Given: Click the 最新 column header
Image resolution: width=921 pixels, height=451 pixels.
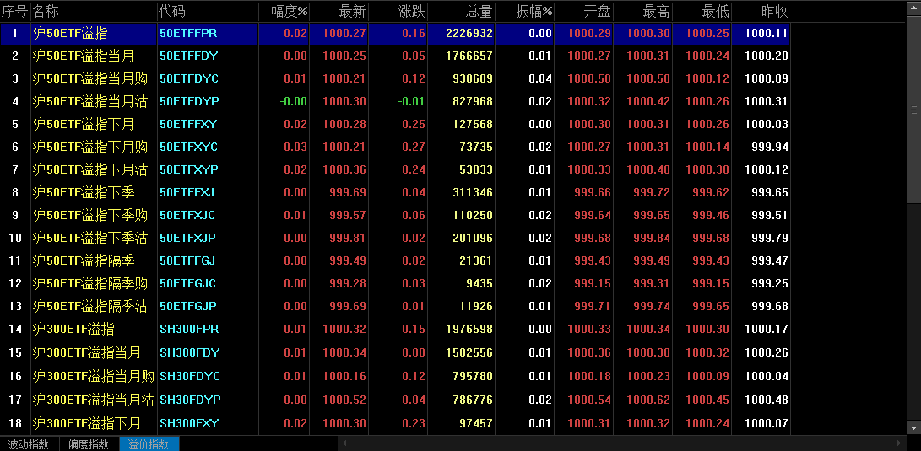Looking at the screenshot, I should [x=352, y=11].
